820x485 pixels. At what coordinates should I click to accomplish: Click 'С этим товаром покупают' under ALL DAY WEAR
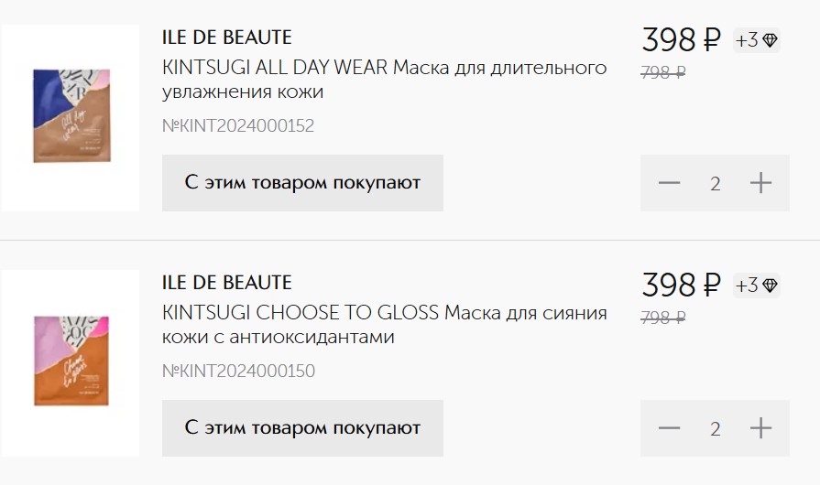[x=302, y=183]
